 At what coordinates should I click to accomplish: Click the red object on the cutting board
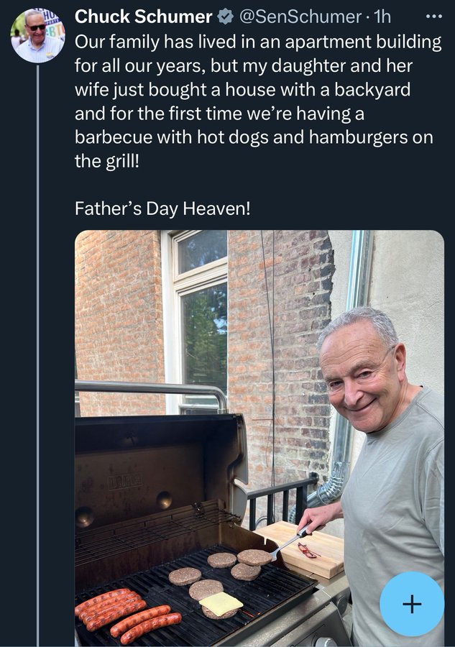click(x=308, y=551)
